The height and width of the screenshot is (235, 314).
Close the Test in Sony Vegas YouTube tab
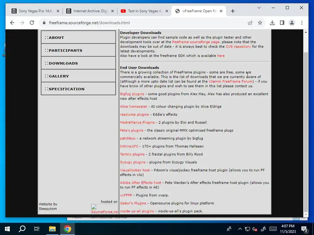pyautogui.click(x=167, y=11)
